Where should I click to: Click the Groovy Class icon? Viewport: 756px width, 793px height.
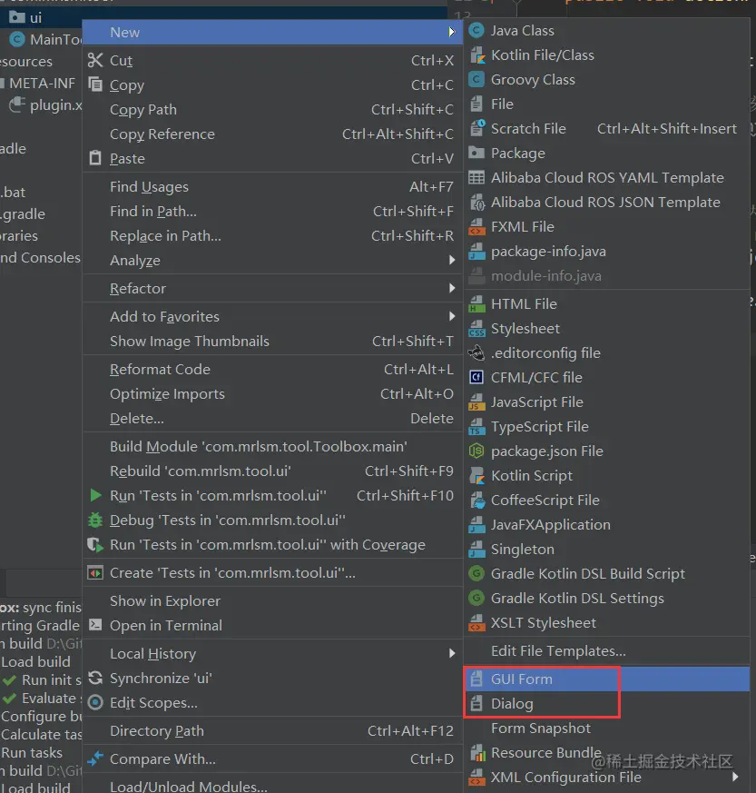pos(476,79)
